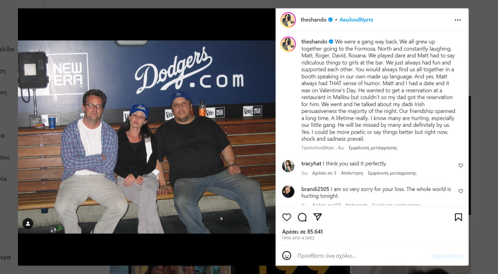498x274 pixels.
Task: Like the post with the heart icon
Action: (286, 217)
